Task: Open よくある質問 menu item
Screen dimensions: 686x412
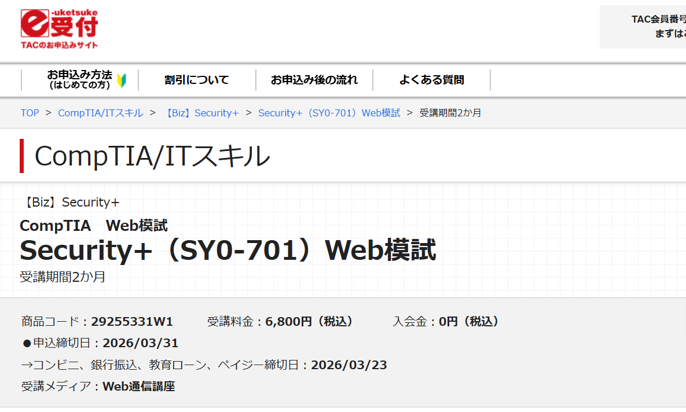Action: pyautogui.click(x=431, y=80)
